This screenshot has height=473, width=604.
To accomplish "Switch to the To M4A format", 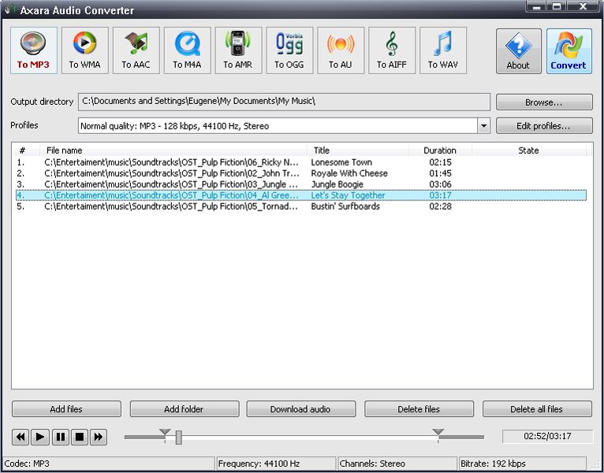I will [x=187, y=50].
